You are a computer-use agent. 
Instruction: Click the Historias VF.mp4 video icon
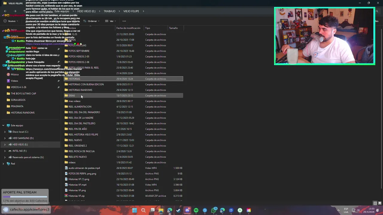pos(66,185)
